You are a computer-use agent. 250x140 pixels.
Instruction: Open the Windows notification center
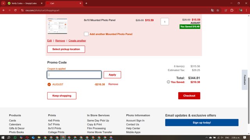[245, 137]
